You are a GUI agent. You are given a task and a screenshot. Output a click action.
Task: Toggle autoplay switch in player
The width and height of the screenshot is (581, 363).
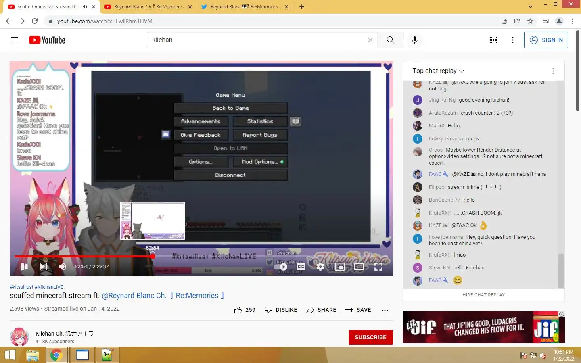(281, 267)
